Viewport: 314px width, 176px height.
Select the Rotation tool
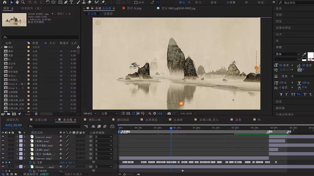tap(48, 2)
